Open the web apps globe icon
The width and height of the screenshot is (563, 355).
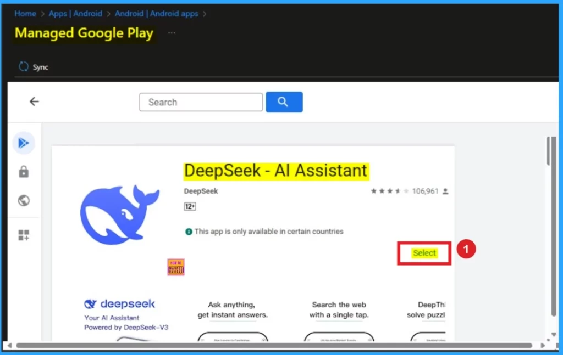tap(24, 201)
